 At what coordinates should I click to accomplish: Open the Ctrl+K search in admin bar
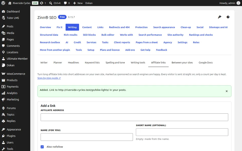coord(55,3)
